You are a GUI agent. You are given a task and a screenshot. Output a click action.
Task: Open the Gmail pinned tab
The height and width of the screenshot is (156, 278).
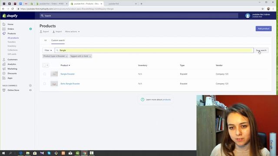tap(26, 4)
